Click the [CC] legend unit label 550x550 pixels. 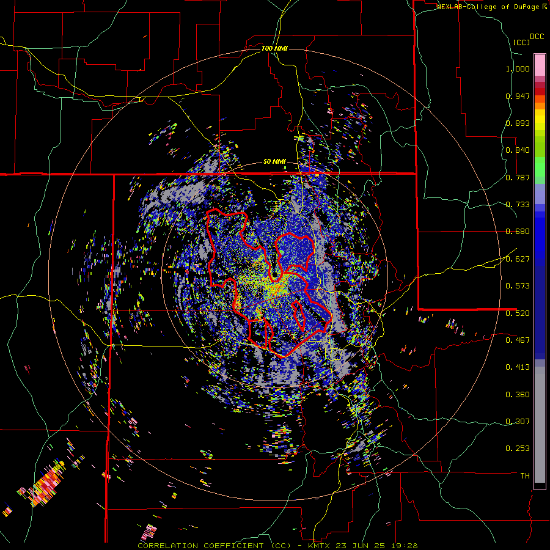pyautogui.click(x=521, y=42)
